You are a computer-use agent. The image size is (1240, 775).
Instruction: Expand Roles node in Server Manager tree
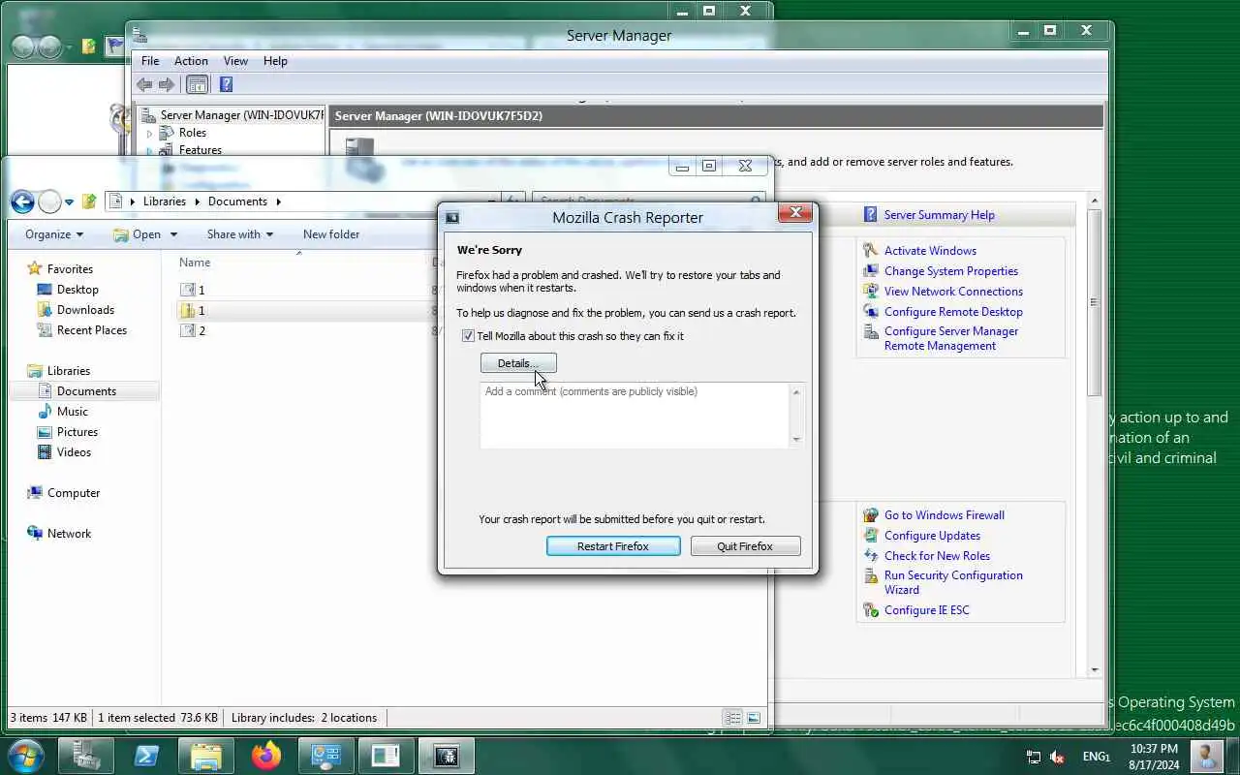click(149, 133)
